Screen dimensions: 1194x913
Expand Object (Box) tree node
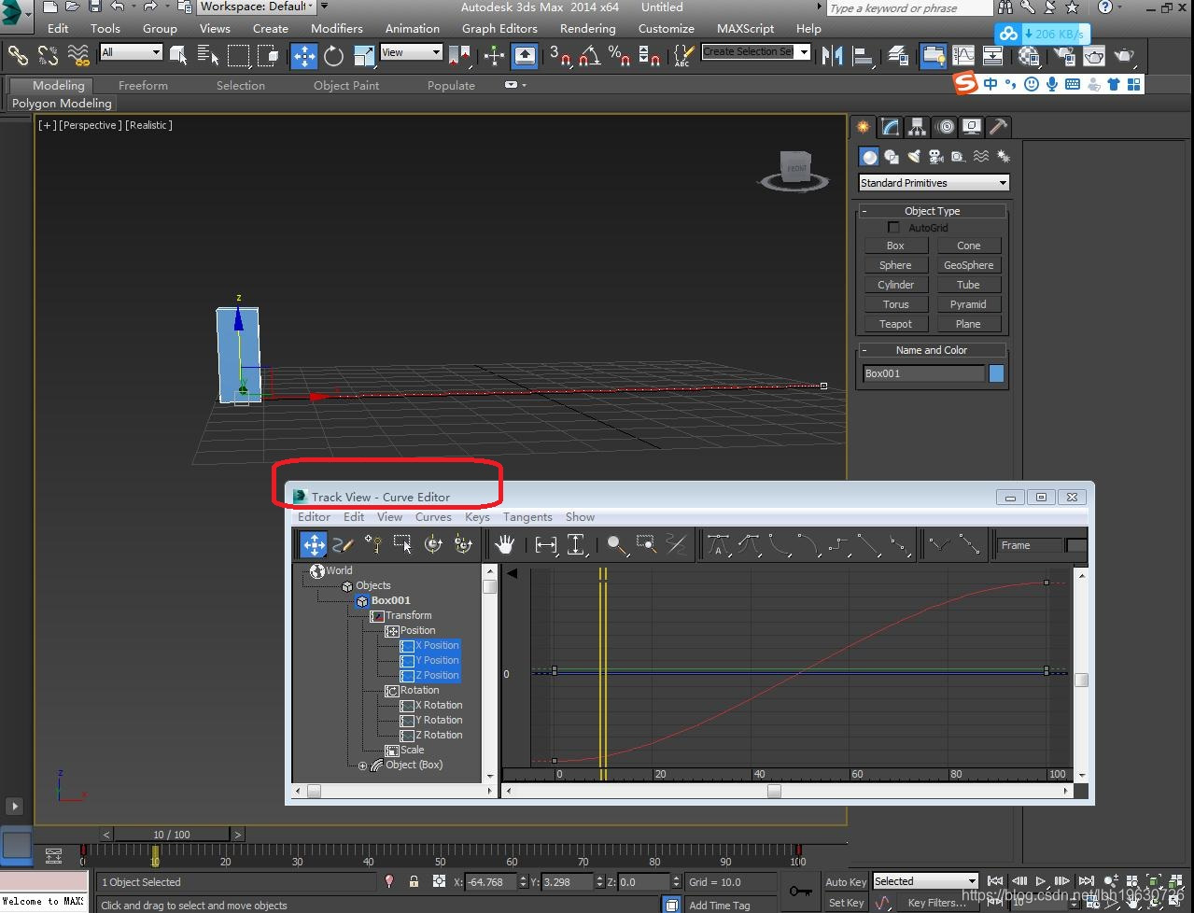[x=363, y=766]
